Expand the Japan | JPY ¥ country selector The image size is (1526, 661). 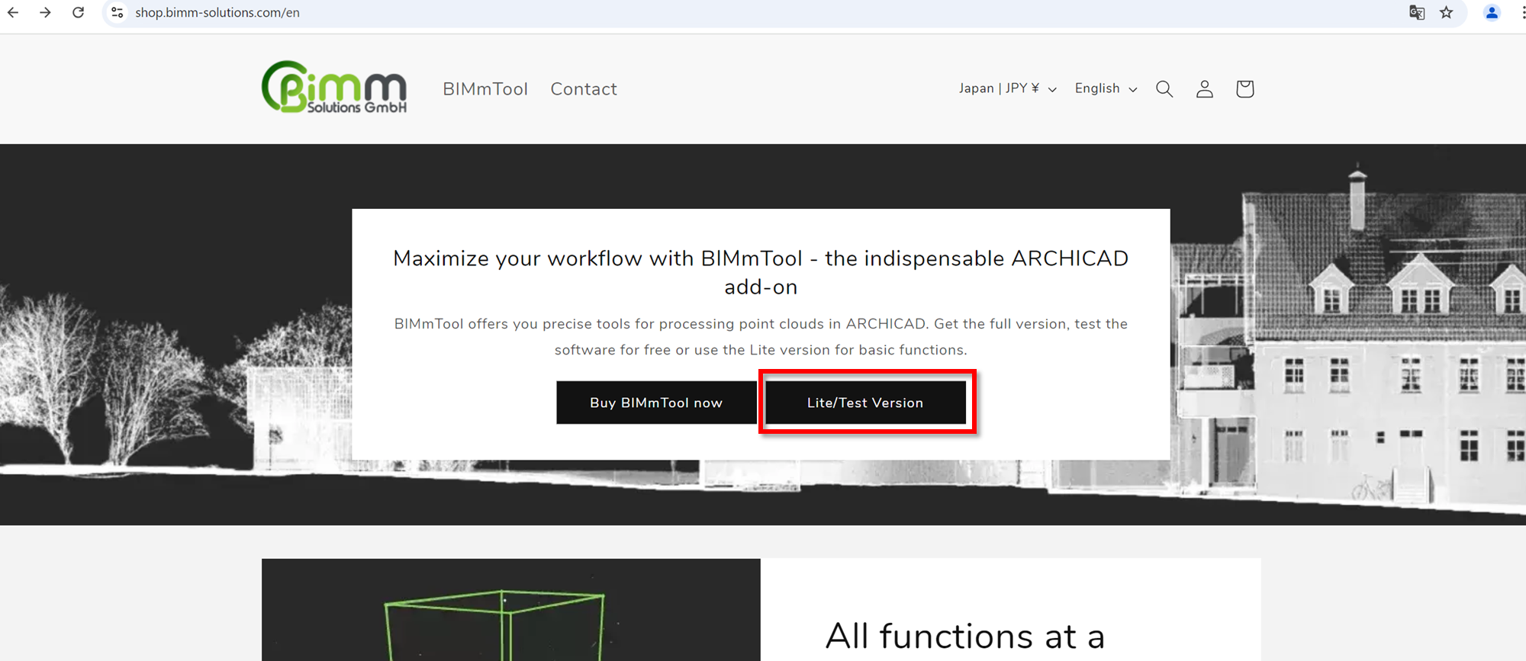coord(1008,88)
